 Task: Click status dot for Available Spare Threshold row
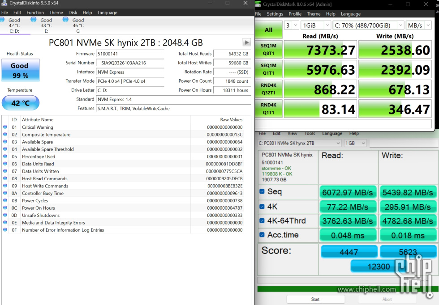5,149
